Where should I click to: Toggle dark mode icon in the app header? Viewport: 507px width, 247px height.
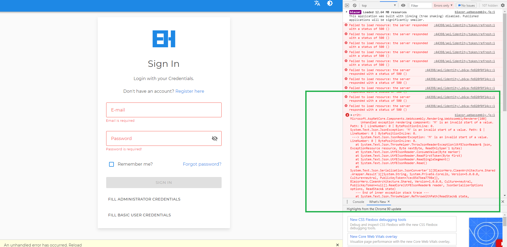click(x=330, y=4)
